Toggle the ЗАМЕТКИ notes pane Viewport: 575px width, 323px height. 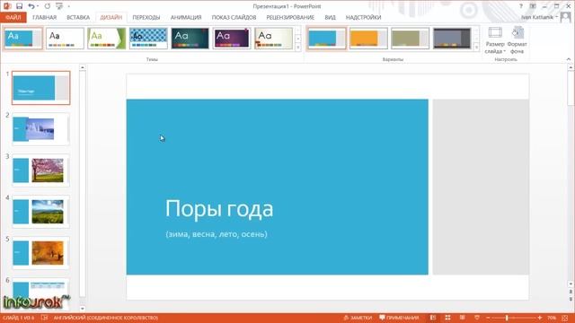tap(358, 318)
